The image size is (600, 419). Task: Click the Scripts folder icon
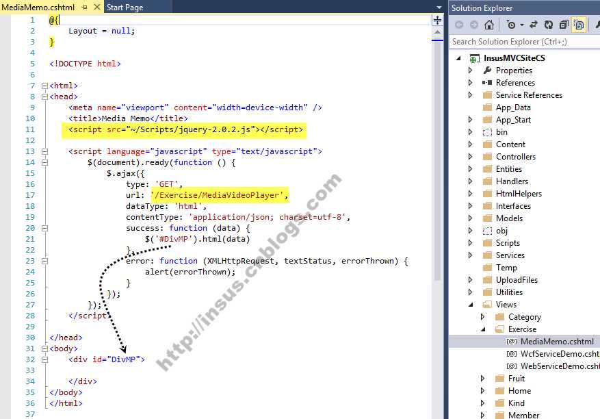pyautogui.click(x=487, y=243)
